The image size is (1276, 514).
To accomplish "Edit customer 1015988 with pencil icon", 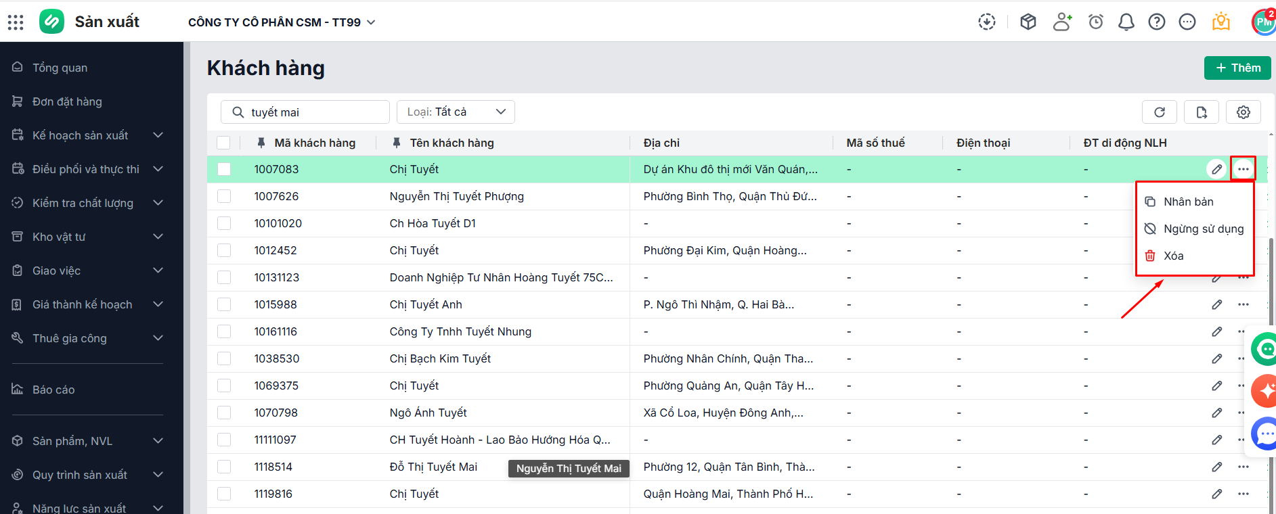I will point(1216,304).
